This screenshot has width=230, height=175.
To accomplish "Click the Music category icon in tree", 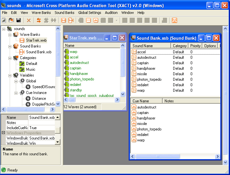I will tap(22, 69).
